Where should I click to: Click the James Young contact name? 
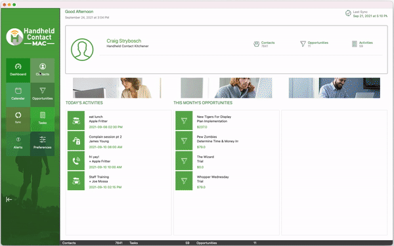(98, 141)
